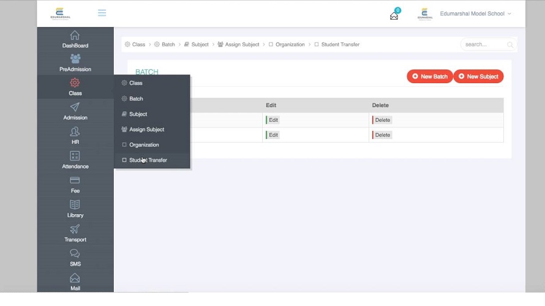Open the Admission paper plane icon
Screen dimensions: 545x306
pos(75,107)
